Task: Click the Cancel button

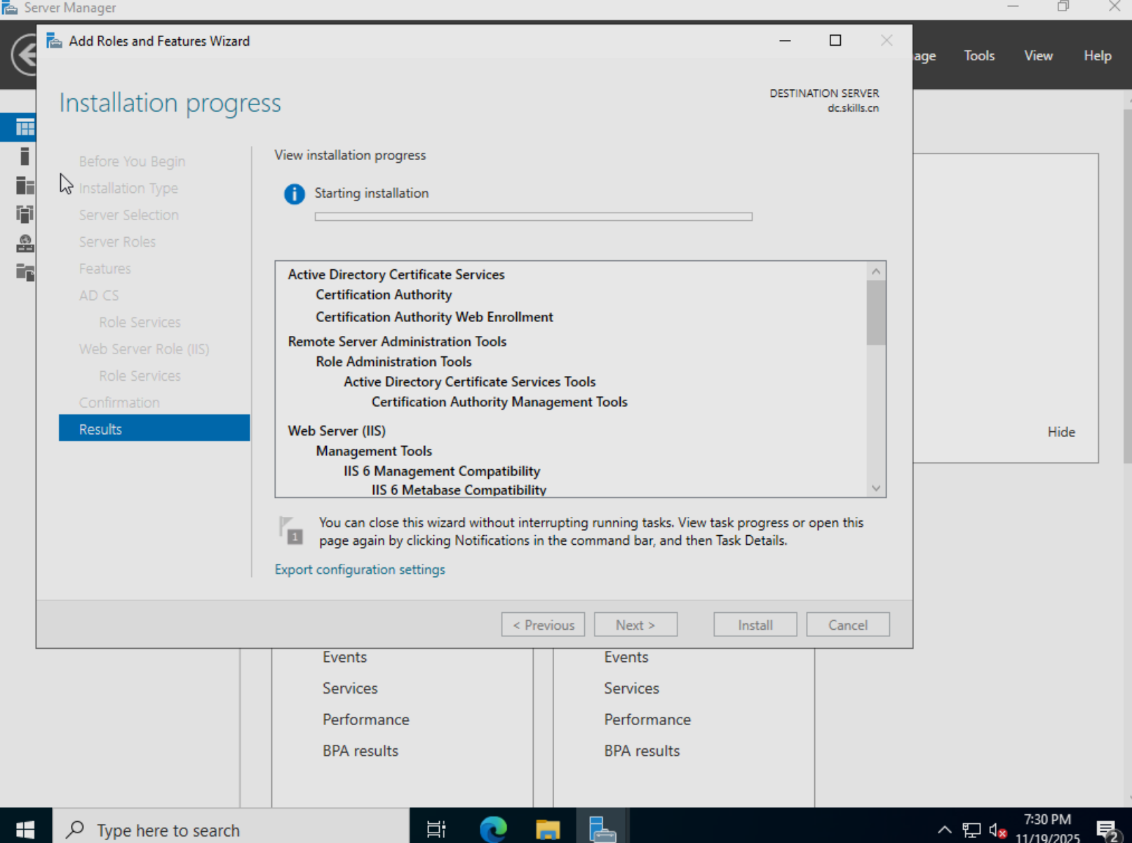Action: (x=848, y=624)
